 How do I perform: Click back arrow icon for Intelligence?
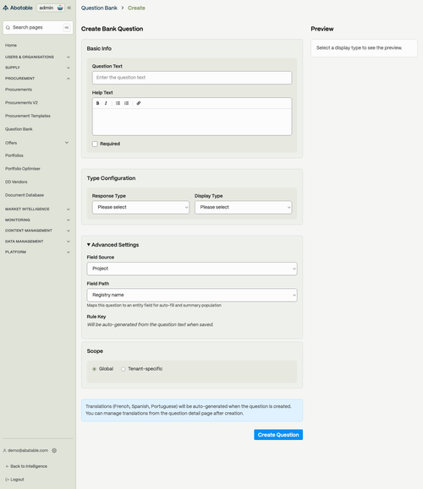(7, 466)
